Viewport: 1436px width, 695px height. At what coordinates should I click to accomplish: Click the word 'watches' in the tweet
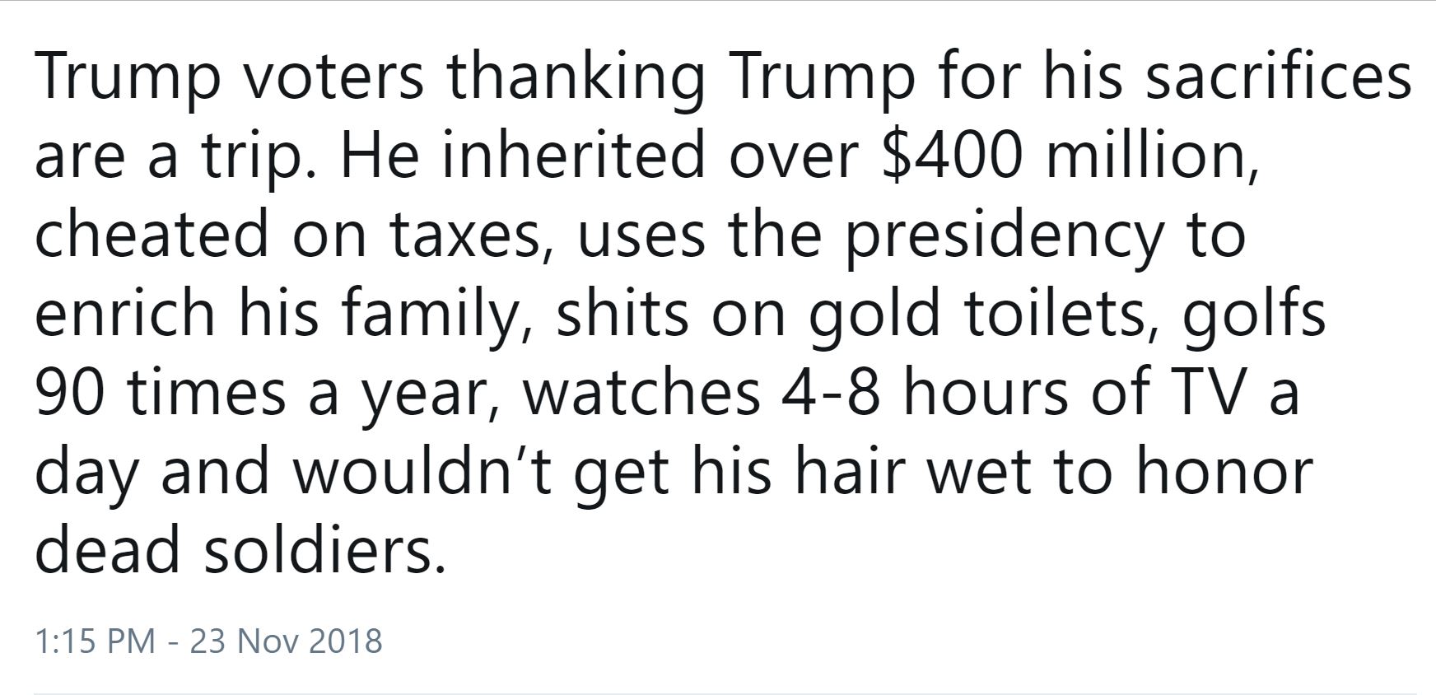(641, 391)
